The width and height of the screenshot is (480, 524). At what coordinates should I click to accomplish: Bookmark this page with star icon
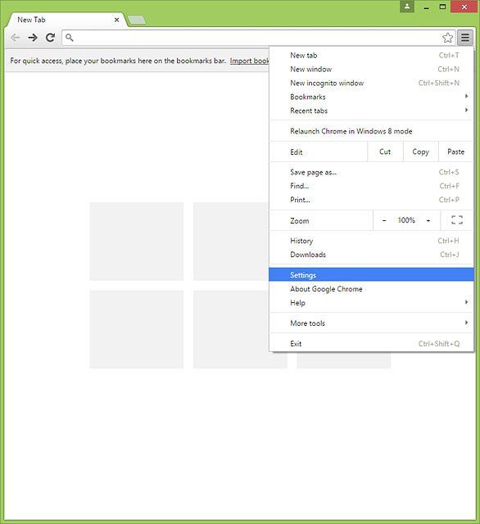(447, 38)
